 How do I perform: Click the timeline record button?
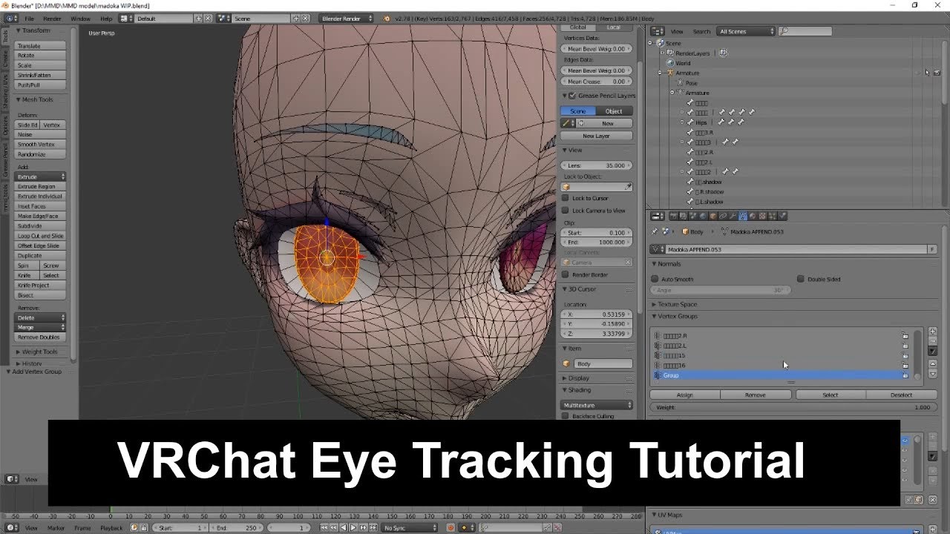pyautogui.click(x=451, y=527)
